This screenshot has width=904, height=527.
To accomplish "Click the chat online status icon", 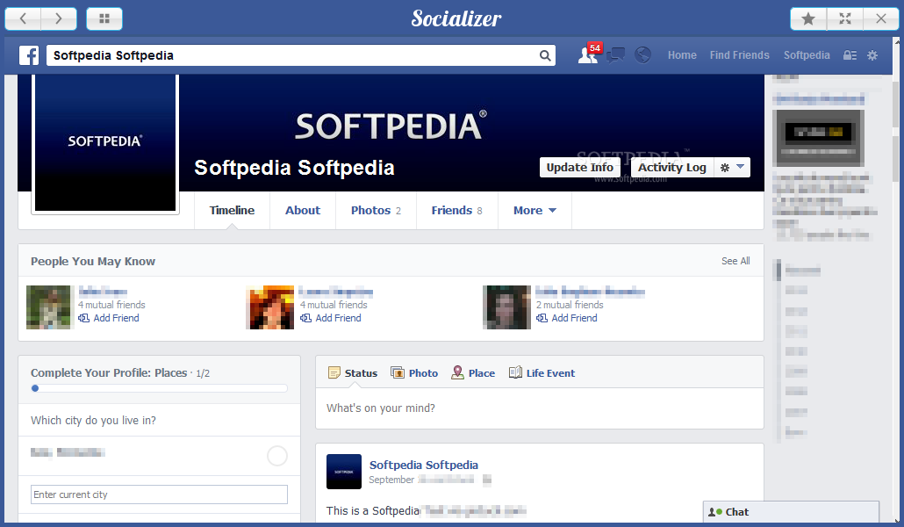I will tap(715, 512).
